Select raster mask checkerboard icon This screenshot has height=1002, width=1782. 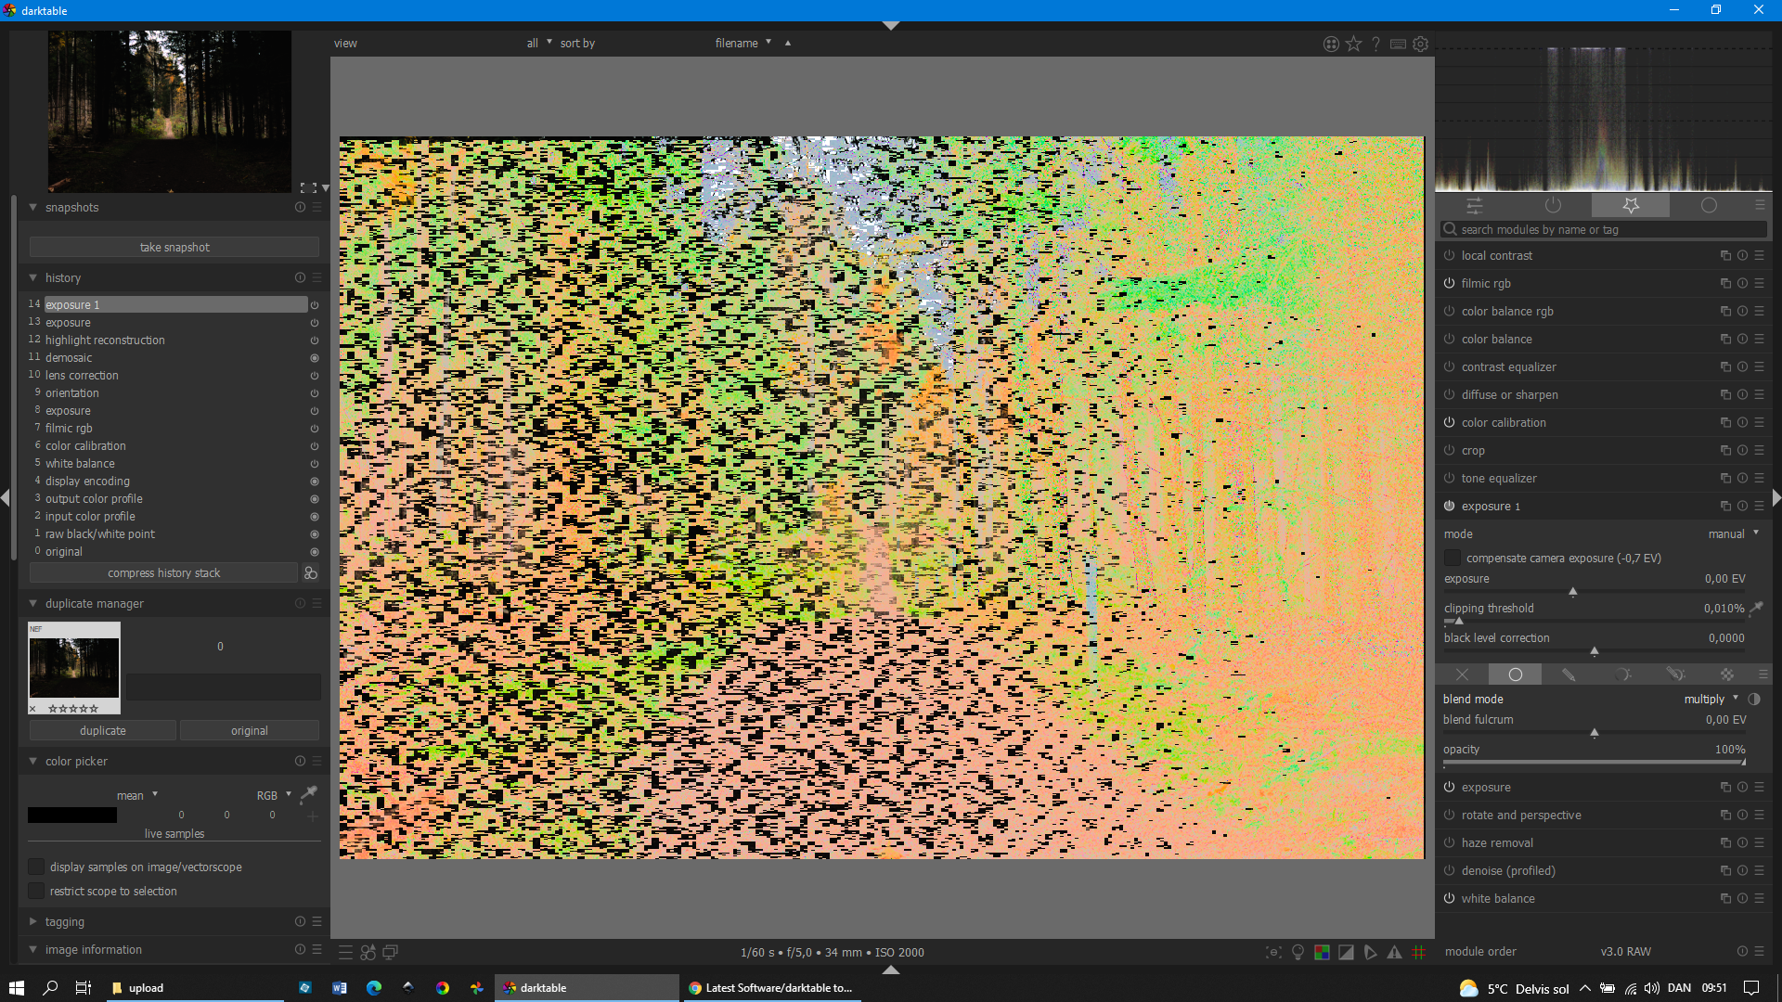[x=1726, y=674]
